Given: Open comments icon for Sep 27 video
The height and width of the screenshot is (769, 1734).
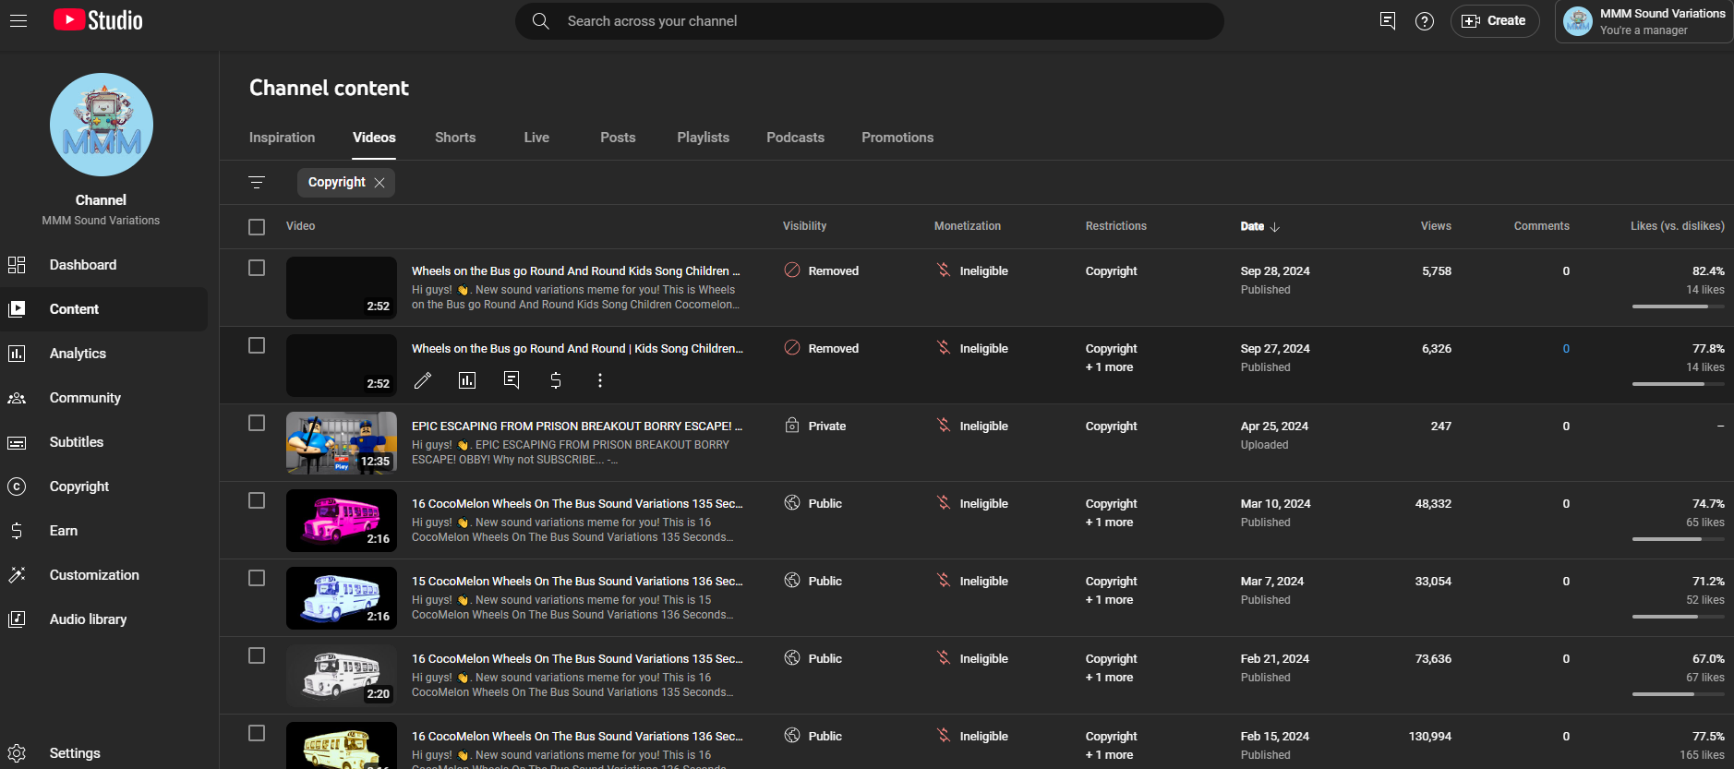Looking at the screenshot, I should click(512, 380).
